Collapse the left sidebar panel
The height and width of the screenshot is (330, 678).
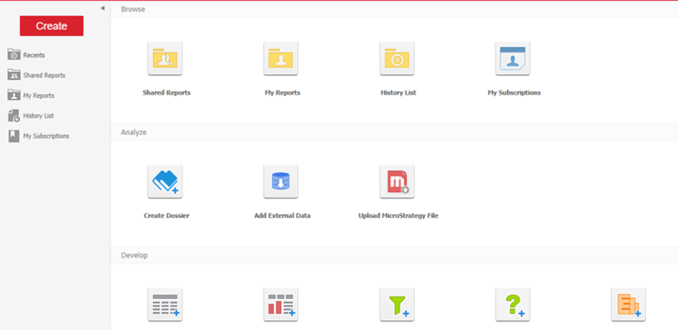point(102,8)
